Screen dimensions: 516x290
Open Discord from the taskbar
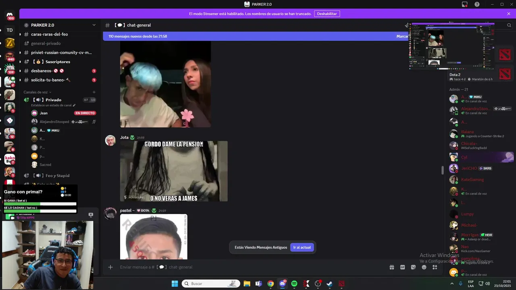tap(283, 284)
